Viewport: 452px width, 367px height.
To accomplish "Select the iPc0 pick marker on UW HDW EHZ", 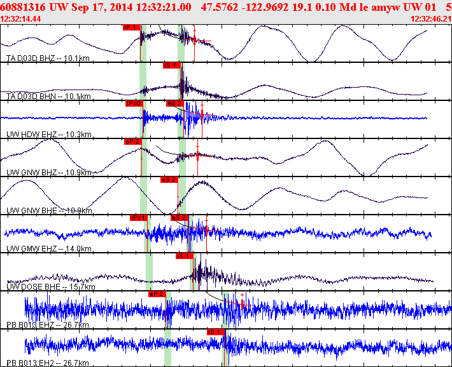I will click(x=134, y=103).
